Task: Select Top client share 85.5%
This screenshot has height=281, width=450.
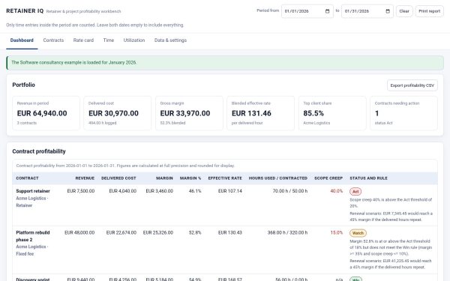Action: tap(332, 113)
